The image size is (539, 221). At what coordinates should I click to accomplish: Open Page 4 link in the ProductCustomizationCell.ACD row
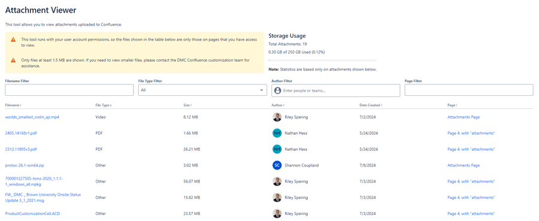click(x=471, y=214)
